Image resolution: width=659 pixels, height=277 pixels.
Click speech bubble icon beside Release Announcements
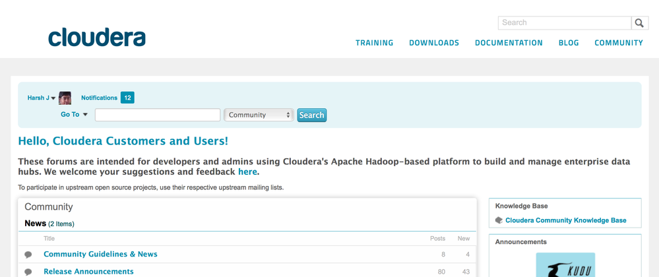(28, 272)
